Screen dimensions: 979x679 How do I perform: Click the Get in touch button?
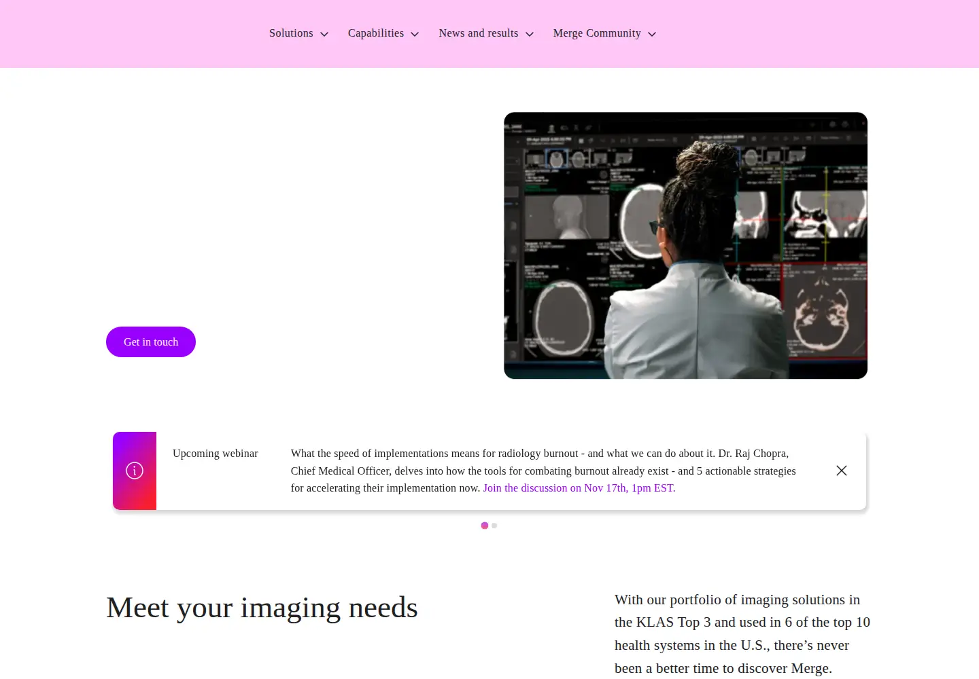(x=151, y=342)
